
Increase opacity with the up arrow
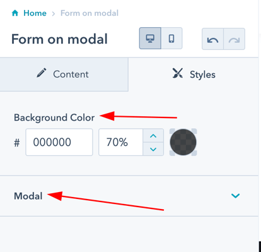tap(153, 136)
